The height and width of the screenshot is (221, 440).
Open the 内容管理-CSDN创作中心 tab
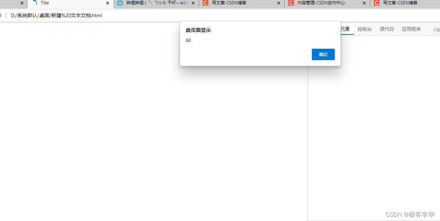pos(327,3)
